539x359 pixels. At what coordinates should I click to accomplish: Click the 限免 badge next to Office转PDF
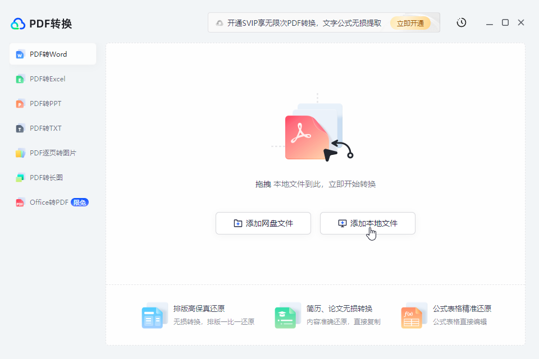click(x=80, y=202)
